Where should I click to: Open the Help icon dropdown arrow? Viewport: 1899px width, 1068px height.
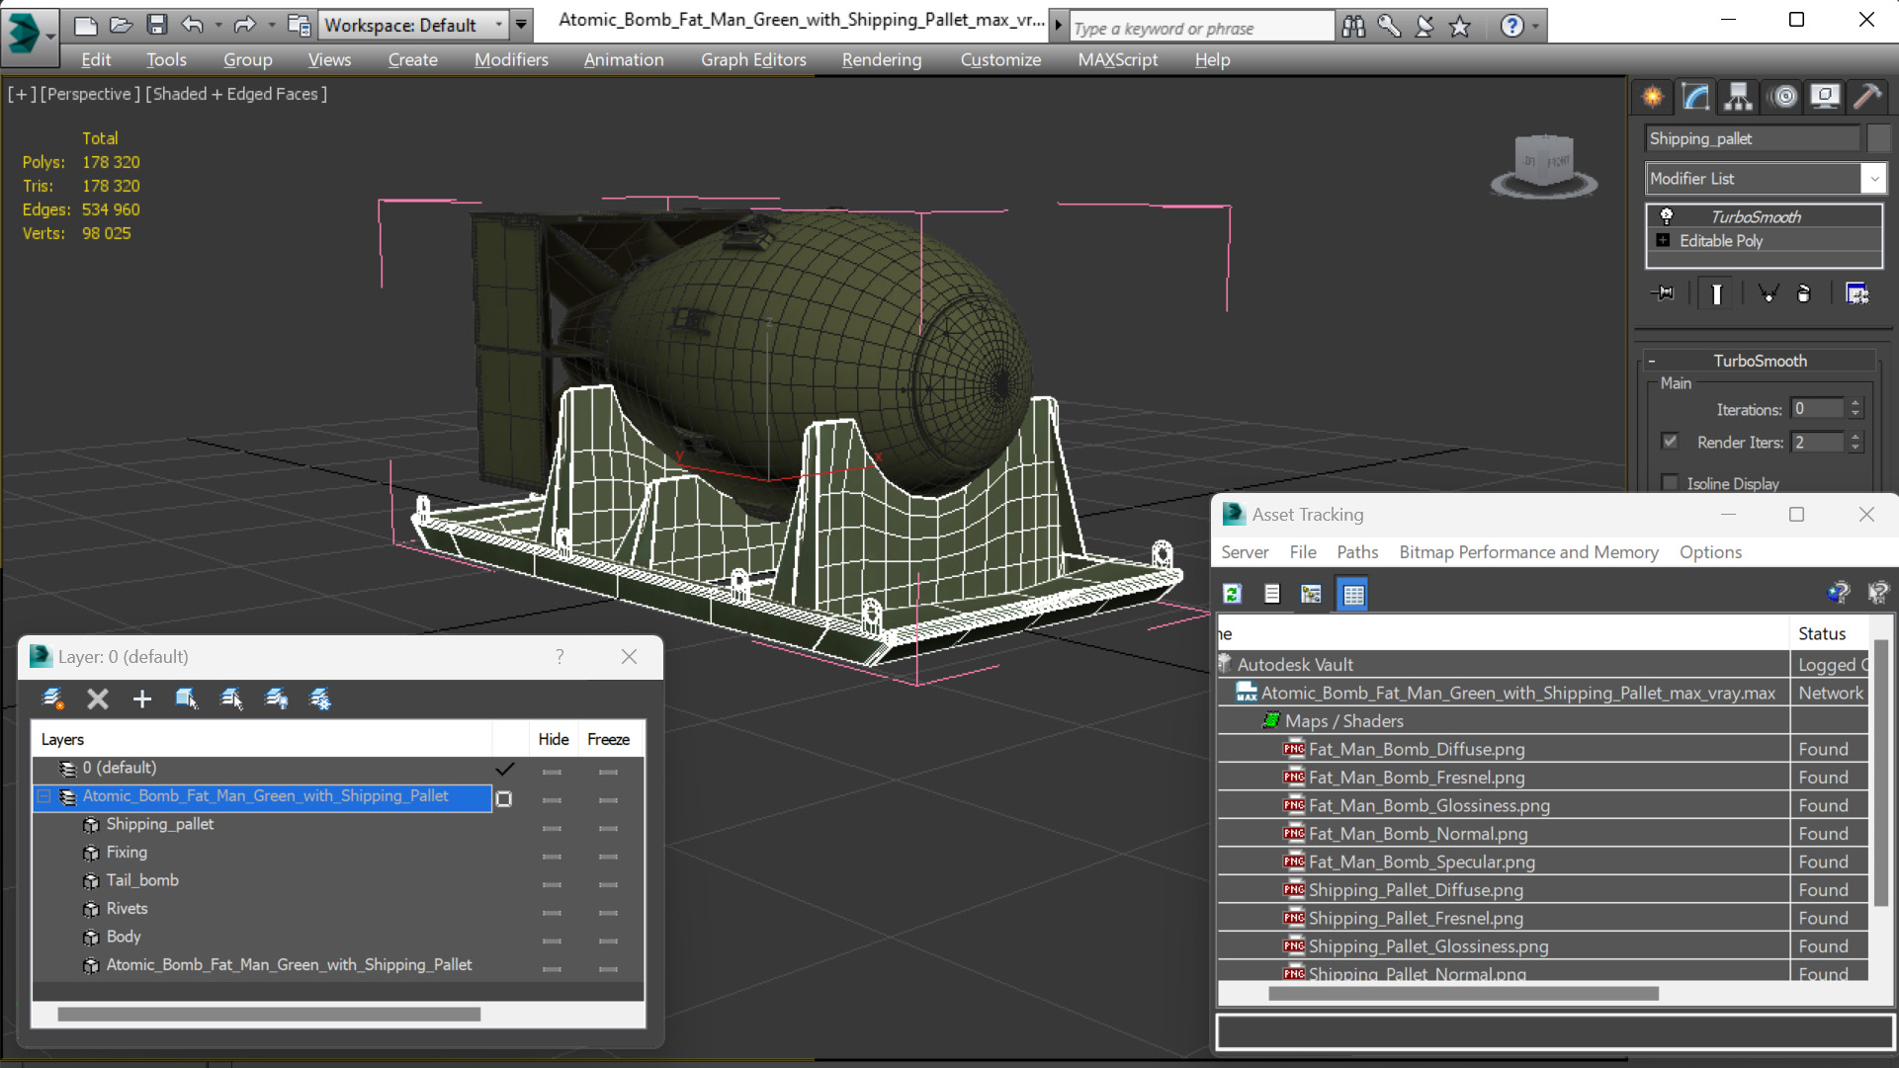point(1535,27)
